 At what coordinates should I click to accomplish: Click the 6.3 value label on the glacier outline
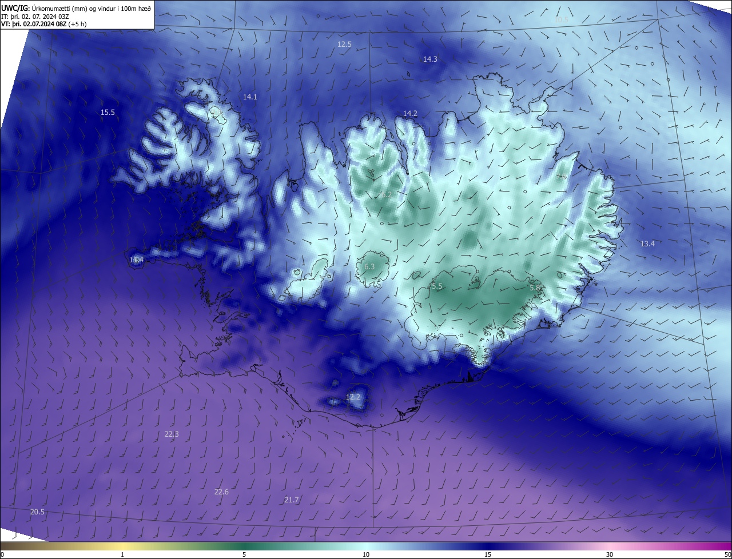[369, 266]
